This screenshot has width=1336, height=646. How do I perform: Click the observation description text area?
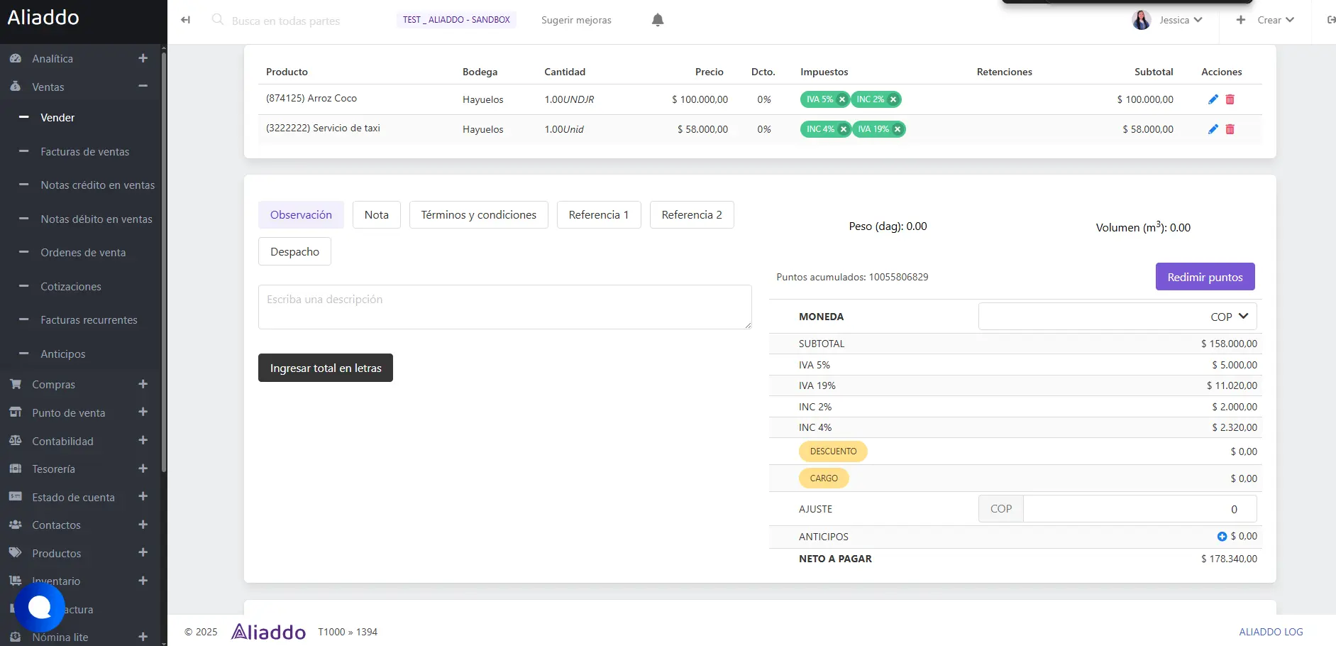point(504,307)
